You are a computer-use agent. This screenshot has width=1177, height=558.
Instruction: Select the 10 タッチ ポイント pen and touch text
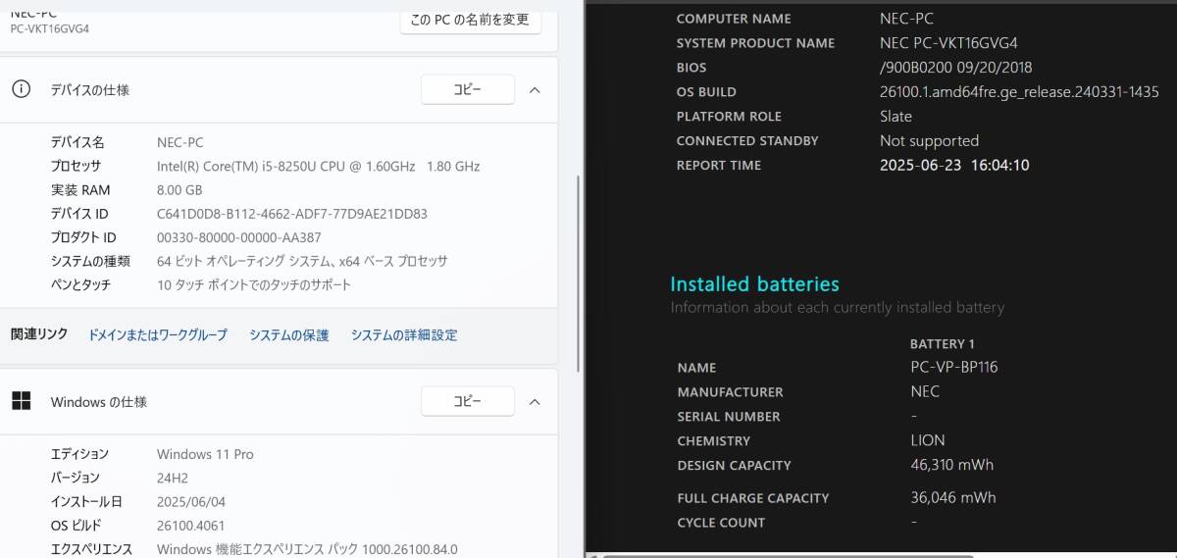point(254,284)
